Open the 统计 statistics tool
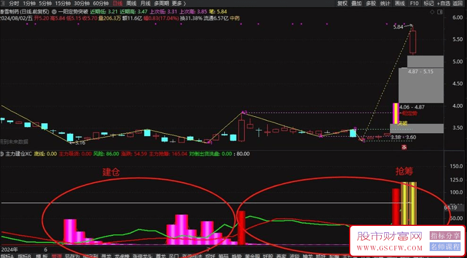This screenshot has height=258, width=467. 385,4
